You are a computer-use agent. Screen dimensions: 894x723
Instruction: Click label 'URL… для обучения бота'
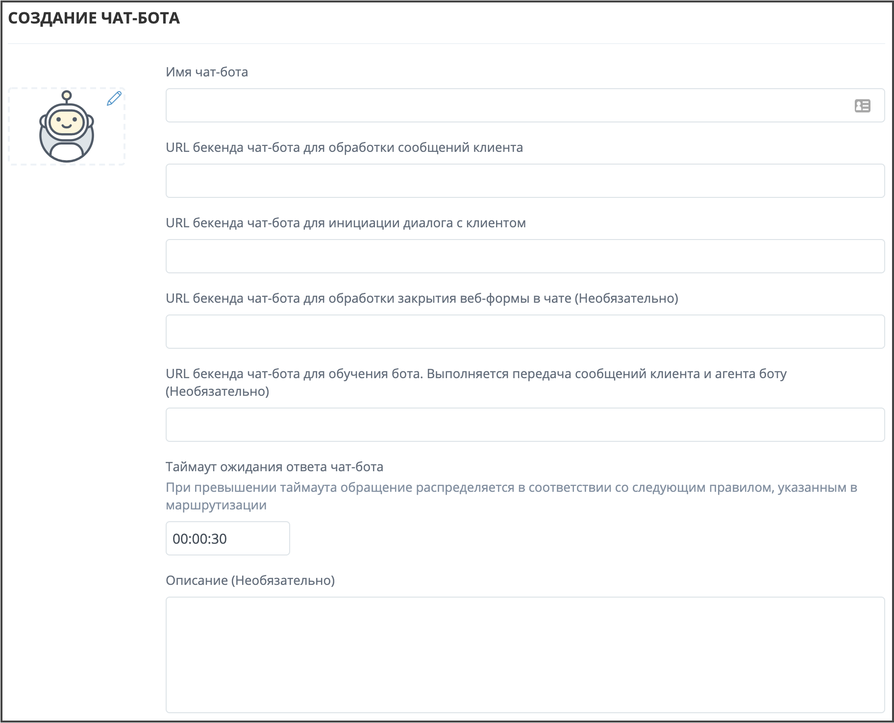(x=475, y=374)
